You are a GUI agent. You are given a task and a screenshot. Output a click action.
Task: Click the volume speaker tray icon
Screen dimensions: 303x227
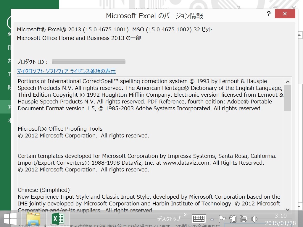coord(254,219)
